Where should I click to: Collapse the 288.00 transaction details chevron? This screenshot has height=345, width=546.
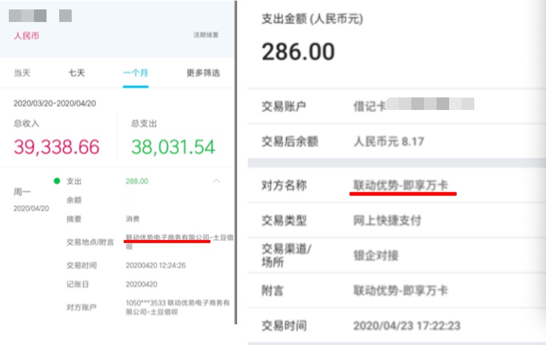(216, 181)
